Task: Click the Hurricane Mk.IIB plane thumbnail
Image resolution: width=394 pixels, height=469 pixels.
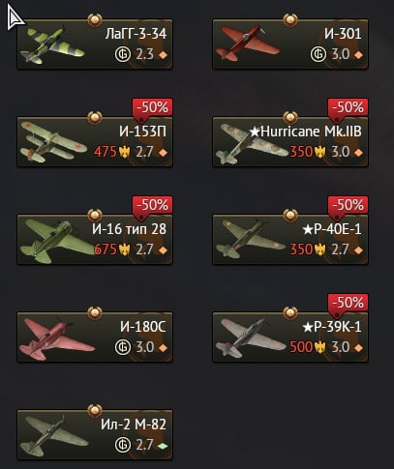Action: pyautogui.click(x=250, y=144)
